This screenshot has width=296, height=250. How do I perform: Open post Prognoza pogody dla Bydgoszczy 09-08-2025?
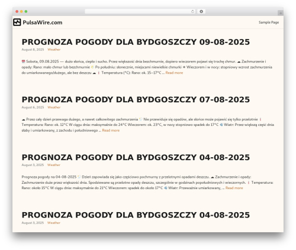pyautogui.click(x=136, y=42)
